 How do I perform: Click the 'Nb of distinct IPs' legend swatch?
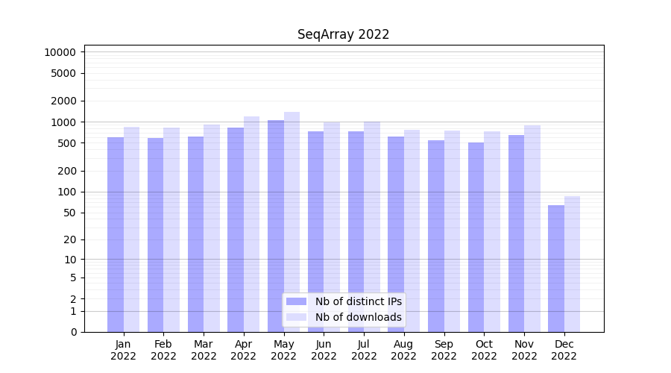coord(297,301)
